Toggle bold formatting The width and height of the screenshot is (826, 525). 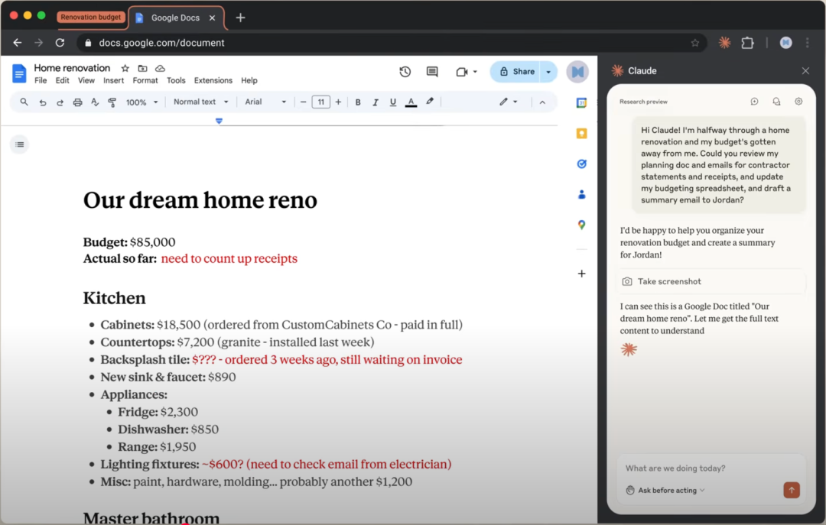click(x=358, y=102)
